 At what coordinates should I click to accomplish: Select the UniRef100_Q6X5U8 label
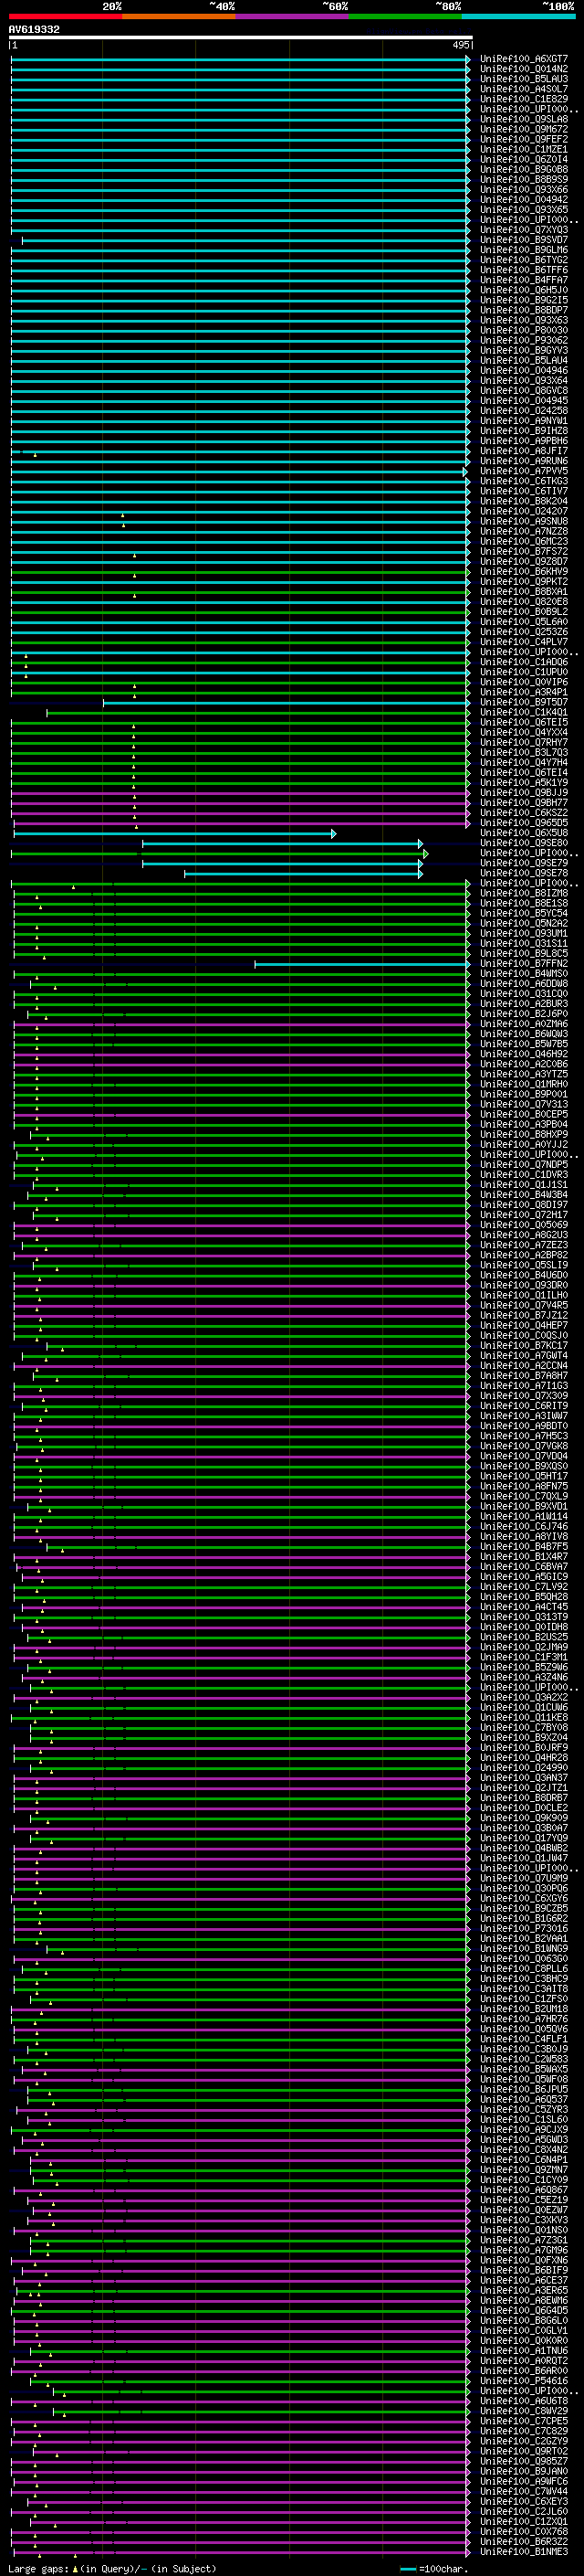tap(524, 833)
